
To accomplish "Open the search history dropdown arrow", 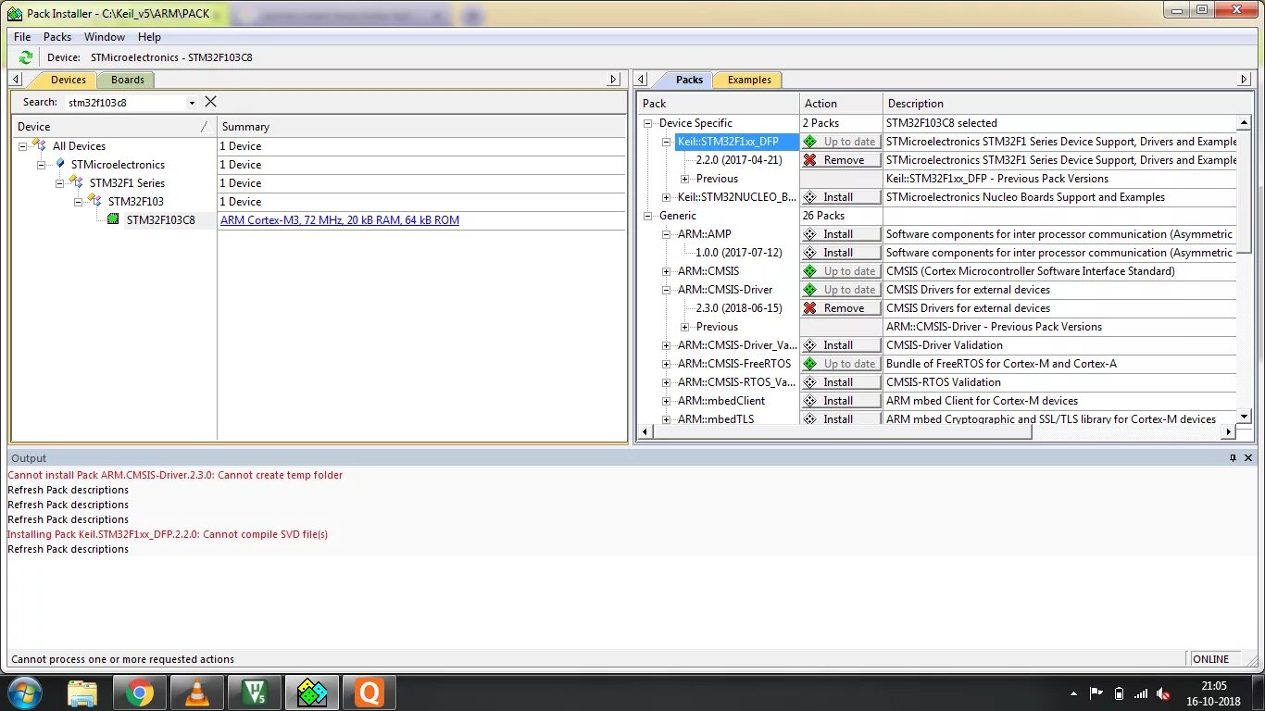I will 192,103.
